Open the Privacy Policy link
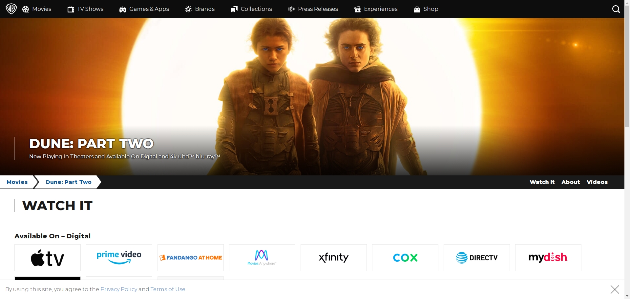630x299 pixels. (119, 289)
